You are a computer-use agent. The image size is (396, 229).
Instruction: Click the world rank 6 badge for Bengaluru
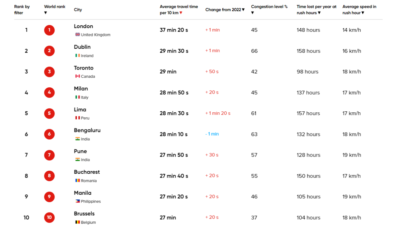point(49,134)
